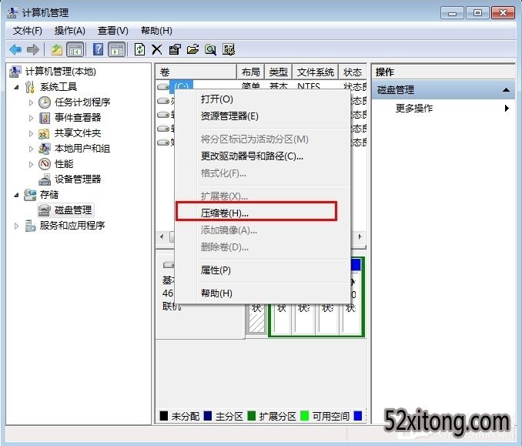Select 更改驱动器号和路径(C) in context menu
Image resolution: width=522 pixels, height=446 pixels.
(x=263, y=156)
